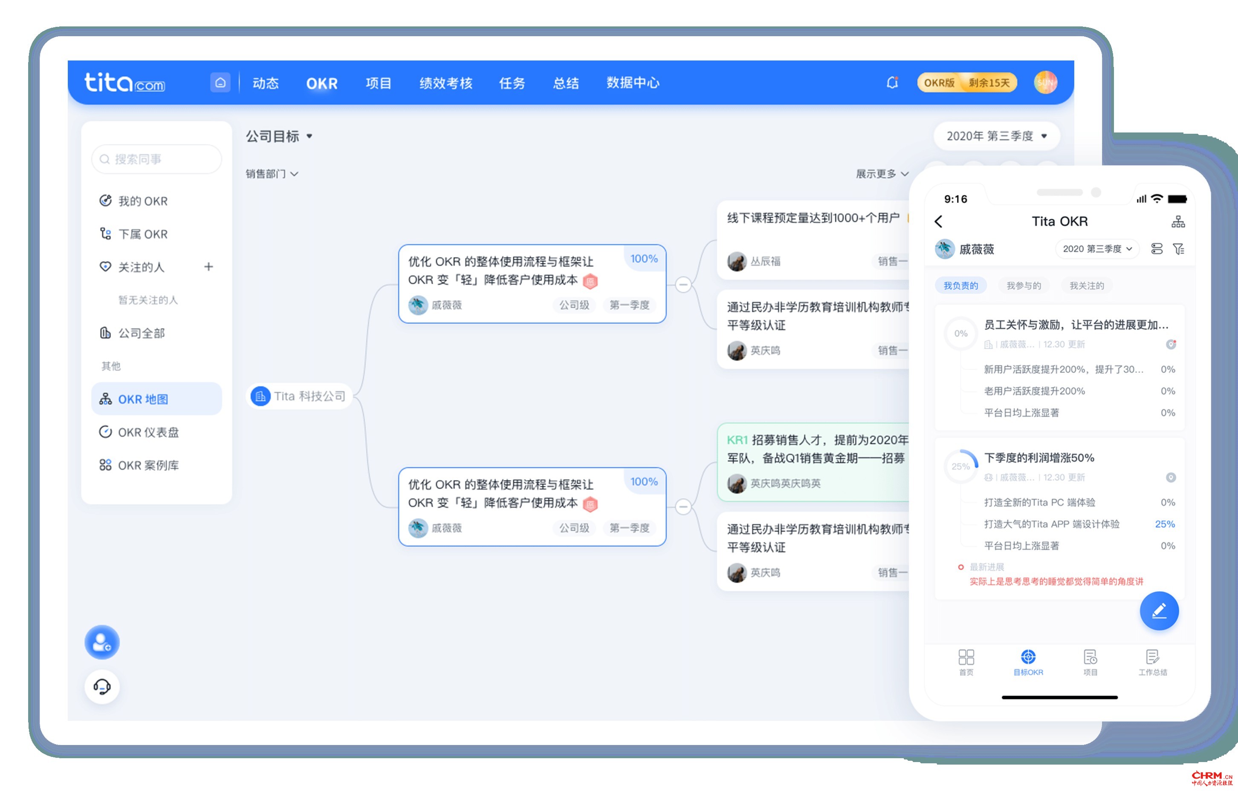Click the 搜索同事 search field
This screenshot has height=791, width=1238.
[x=156, y=159]
